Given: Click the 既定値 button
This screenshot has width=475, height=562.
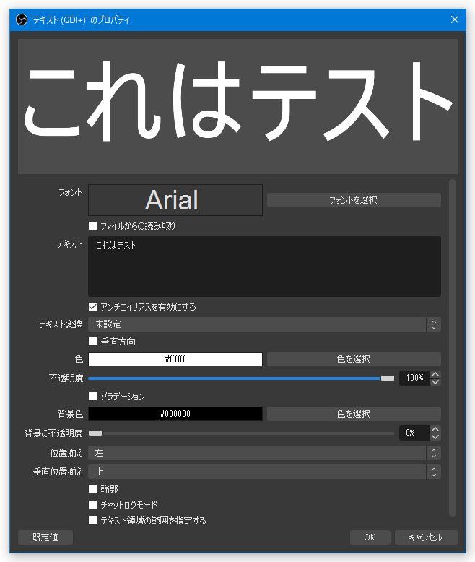Looking at the screenshot, I should (45, 537).
